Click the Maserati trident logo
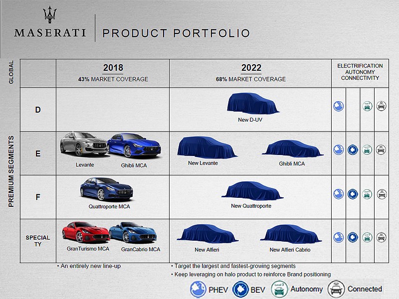 tap(50, 15)
